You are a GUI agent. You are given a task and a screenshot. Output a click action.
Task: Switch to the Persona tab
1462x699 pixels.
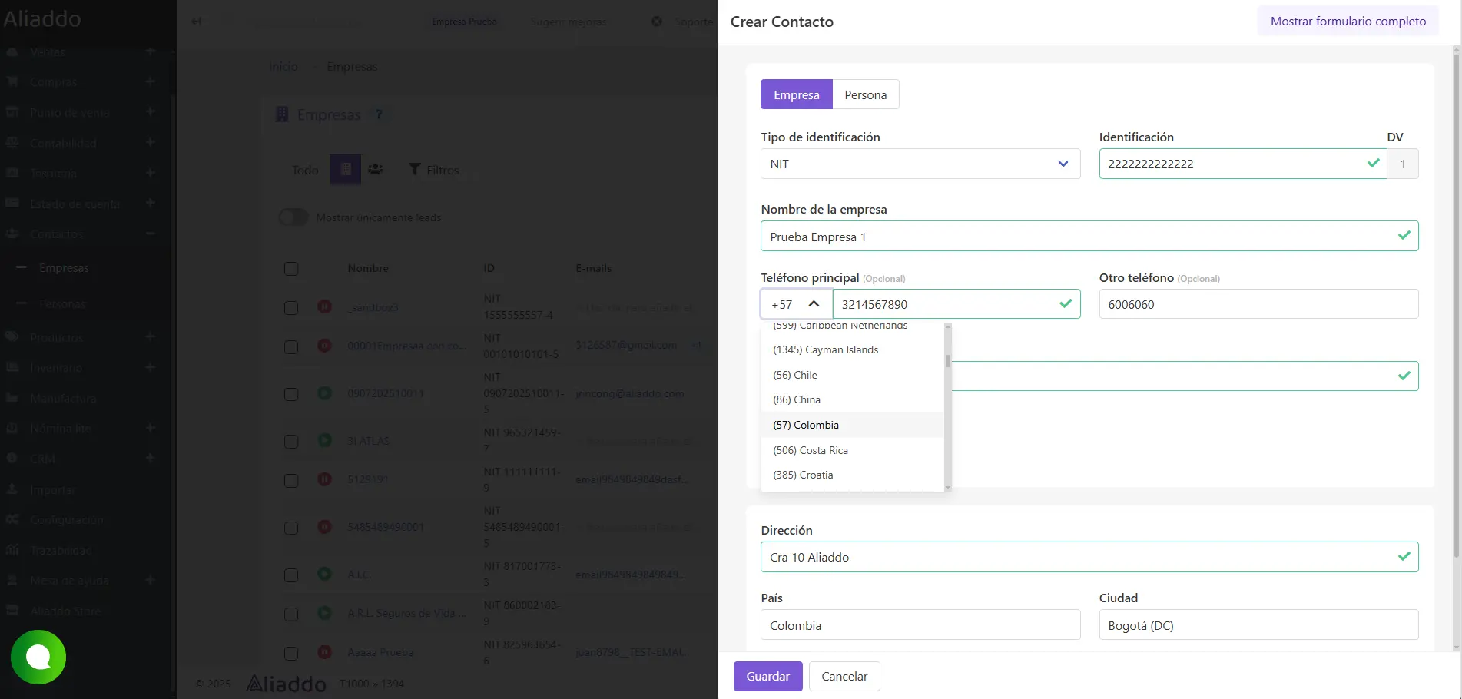(865, 94)
